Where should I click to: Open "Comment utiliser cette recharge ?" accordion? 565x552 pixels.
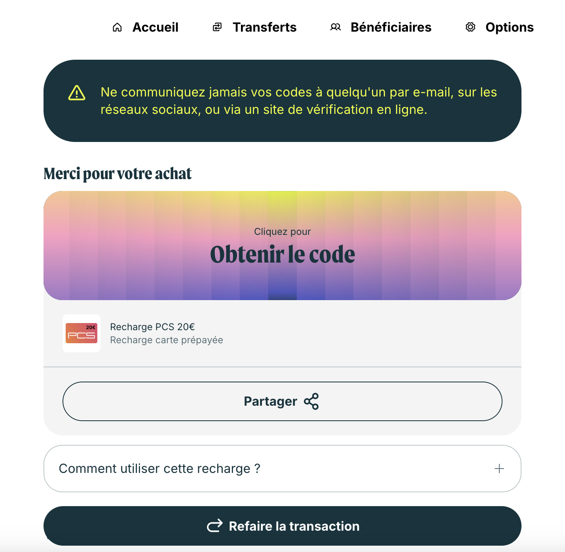[282, 469]
